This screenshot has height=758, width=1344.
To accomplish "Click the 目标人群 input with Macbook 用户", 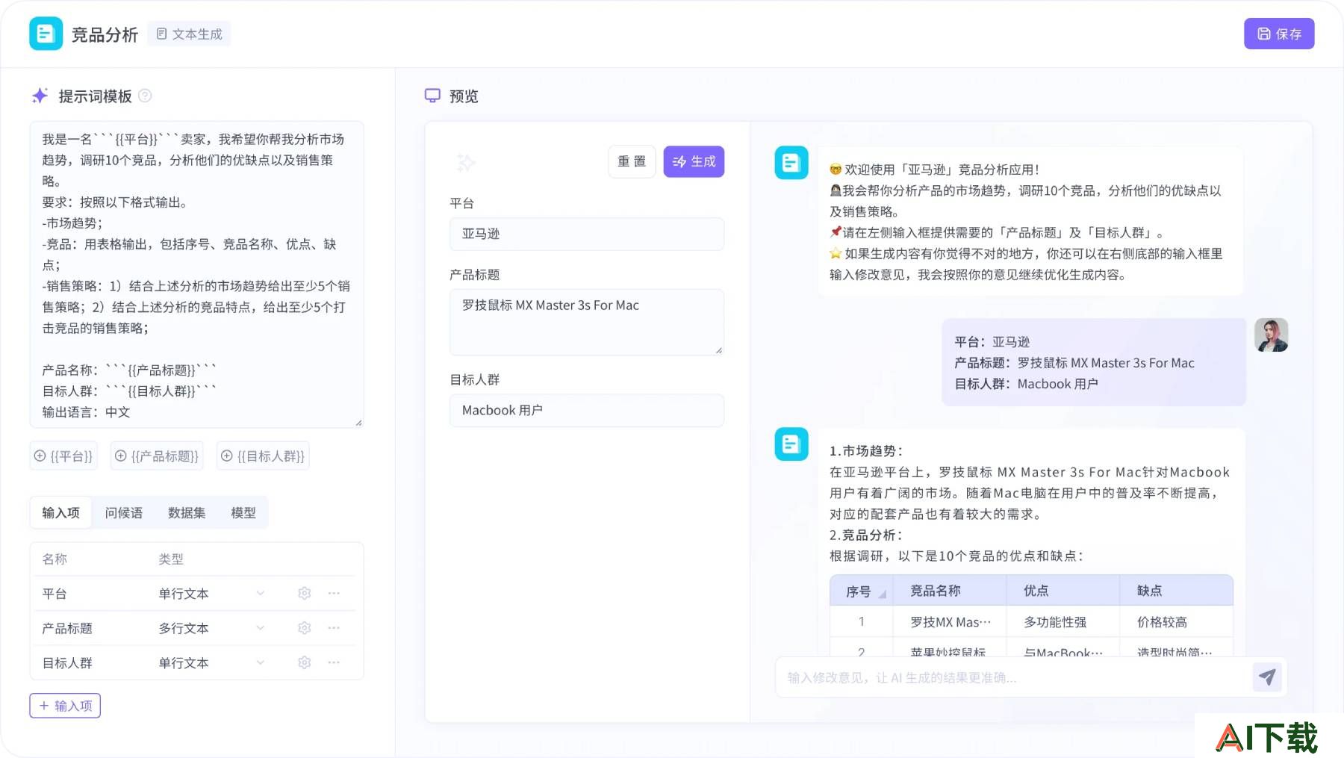I will click(587, 411).
